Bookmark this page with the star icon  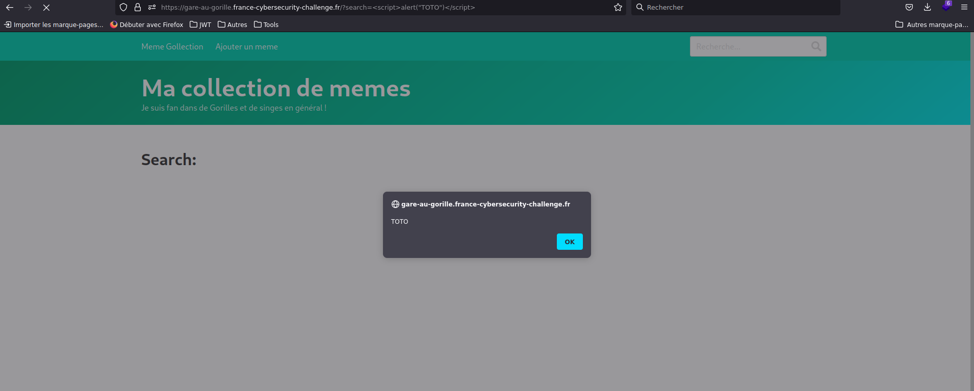pos(618,8)
